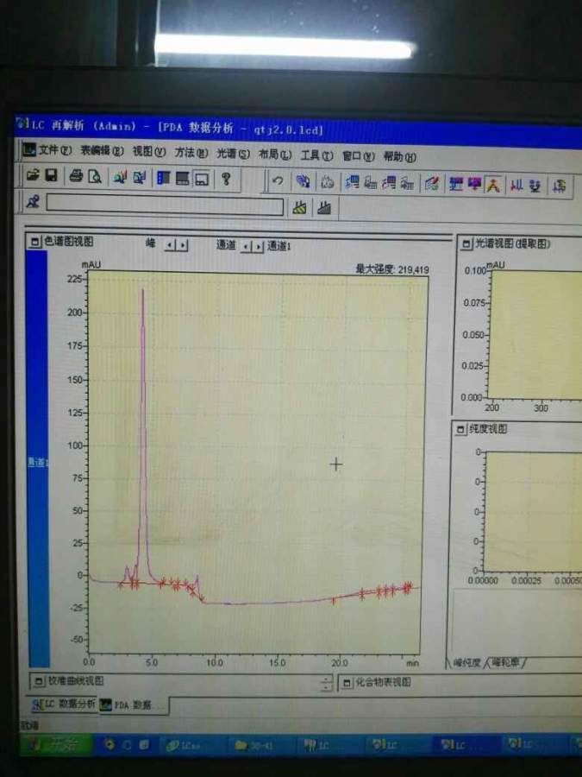Click the yellow-green batch factory icon

coord(300,207)
